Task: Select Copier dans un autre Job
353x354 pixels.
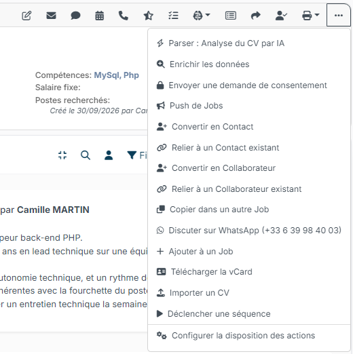Action: coord(249,210)
